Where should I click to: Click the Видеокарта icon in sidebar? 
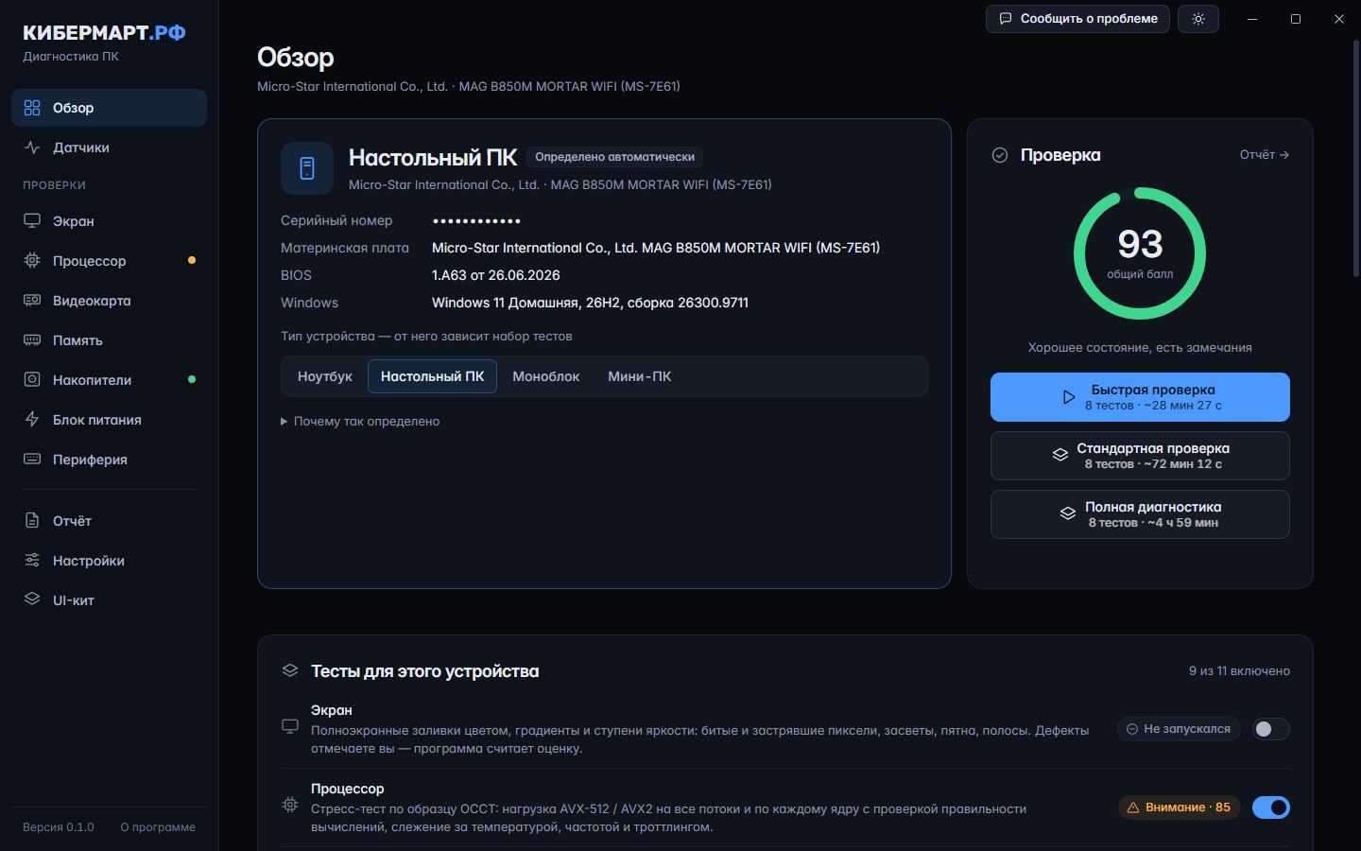[32, 301]
